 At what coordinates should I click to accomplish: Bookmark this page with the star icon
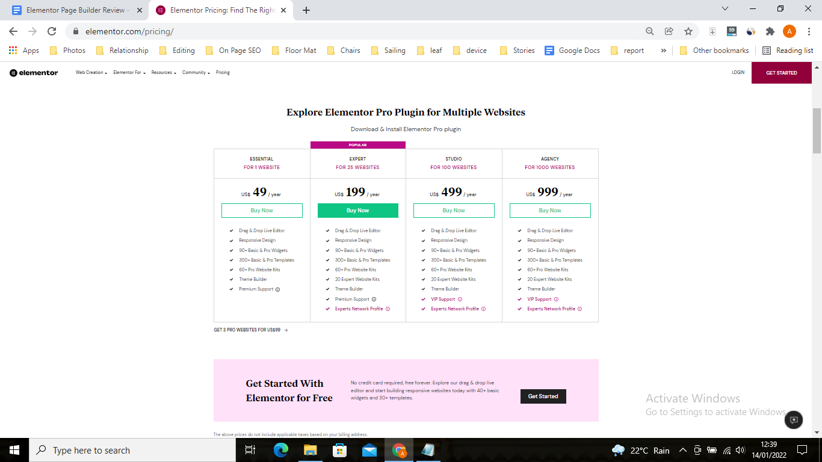pos(688,31)
